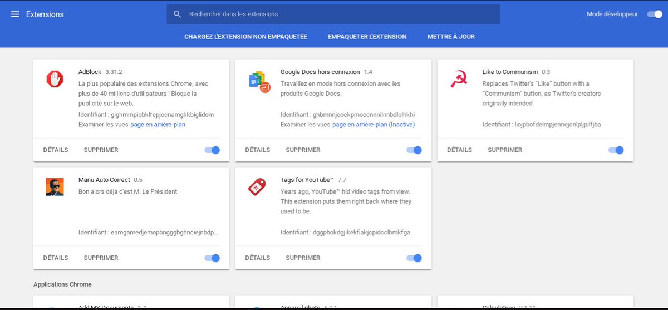668x310 pixels.
Task: Click Supprimer for Tags for YouTube
Action: [x=303, y=258]
